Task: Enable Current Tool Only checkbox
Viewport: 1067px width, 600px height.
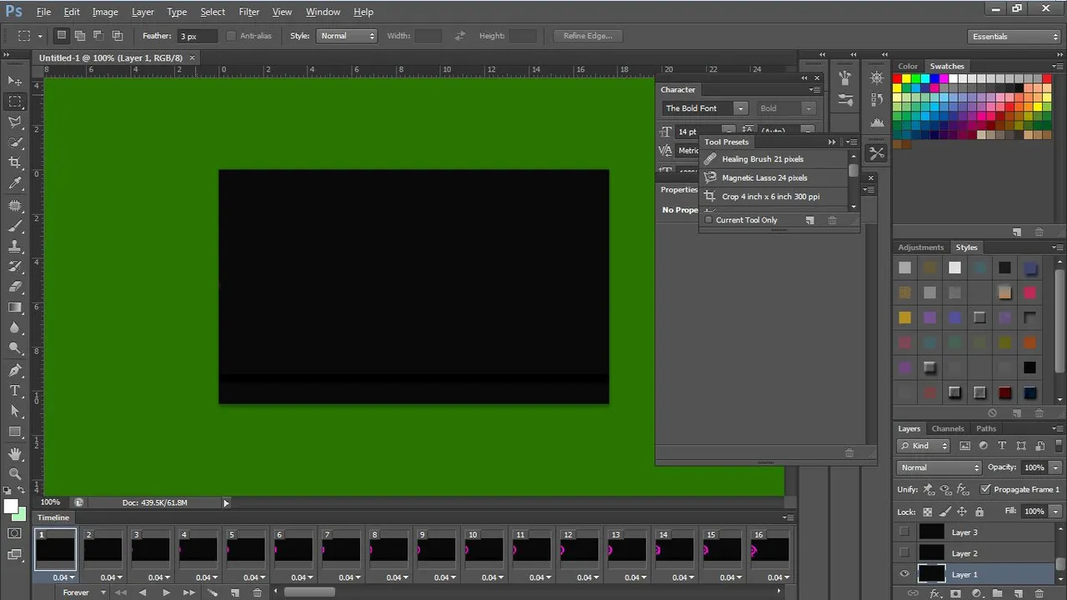Action: tap(709, 220)
